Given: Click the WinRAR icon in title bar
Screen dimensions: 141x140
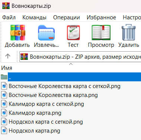Looking at the screenshot, I should pyautogui.click(x=6, y=6).
